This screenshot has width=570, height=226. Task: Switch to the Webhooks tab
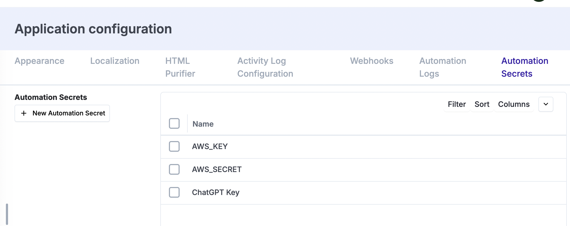[x=372, y=61]
